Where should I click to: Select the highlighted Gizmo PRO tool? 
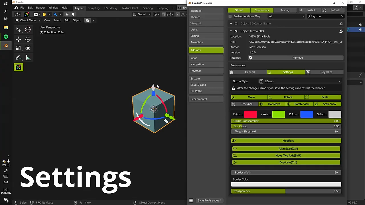pos(19,67)
